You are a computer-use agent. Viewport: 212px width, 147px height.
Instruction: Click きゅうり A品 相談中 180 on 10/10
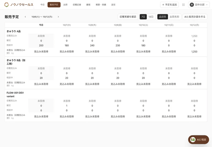[x=143, y=46]
